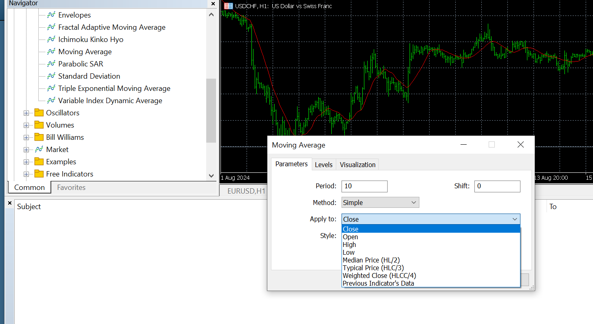
Task: Close the Navigator panel
Action: (x=213, y=4)
